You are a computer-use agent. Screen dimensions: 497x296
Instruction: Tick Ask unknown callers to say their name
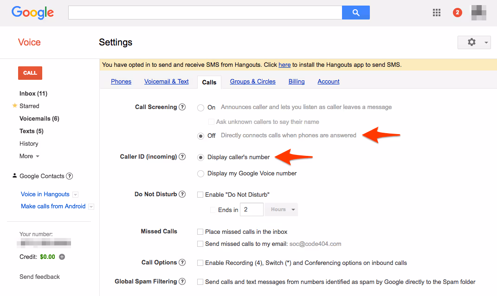pos(211,122)
